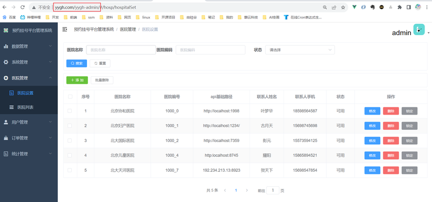This screenshot has height=202, width=432.
Task: Click the green 添加 button
Action: coord(77,80)
